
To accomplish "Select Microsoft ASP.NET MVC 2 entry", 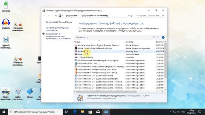I will point(88,64).
